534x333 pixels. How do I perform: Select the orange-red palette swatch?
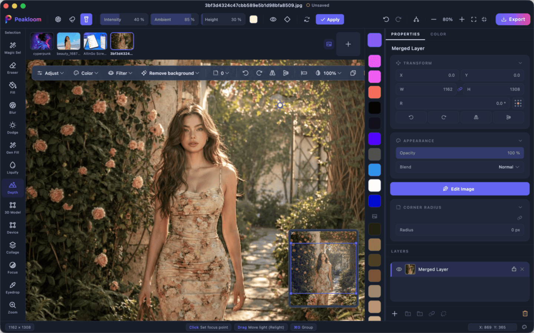pos(375,92)
